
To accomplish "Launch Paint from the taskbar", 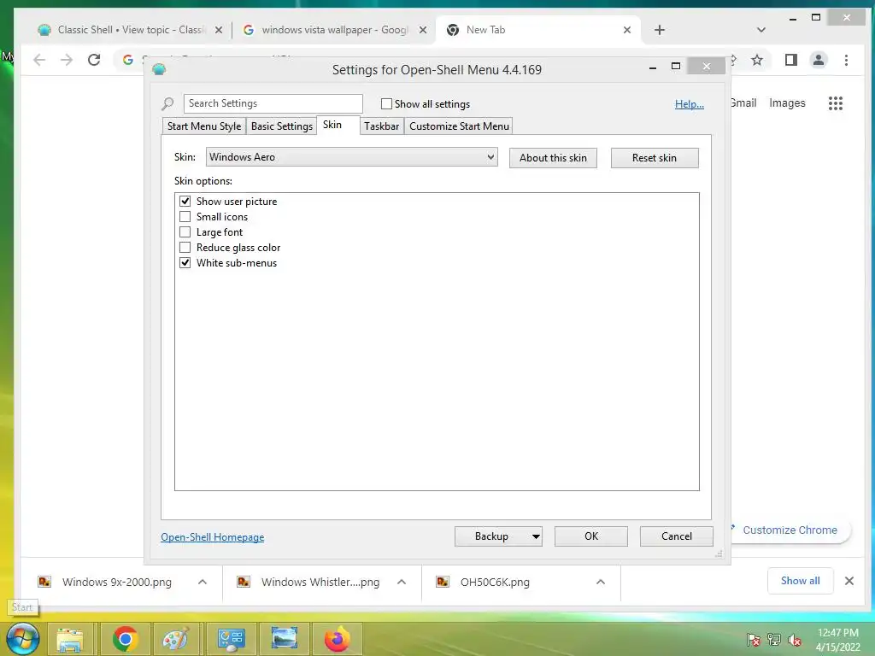I will 176,639.
